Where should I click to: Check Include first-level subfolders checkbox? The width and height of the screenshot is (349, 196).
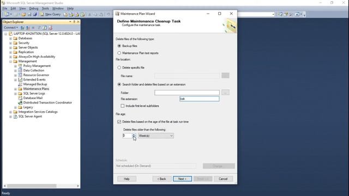pyautogui.click(x=122, y=106)
